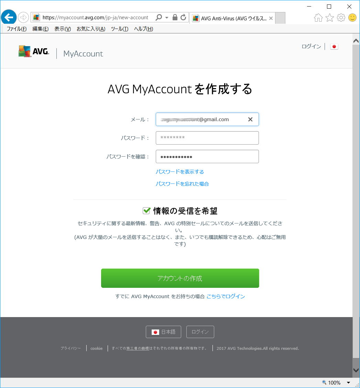Open the cookie footer link

tap(96, 348)
